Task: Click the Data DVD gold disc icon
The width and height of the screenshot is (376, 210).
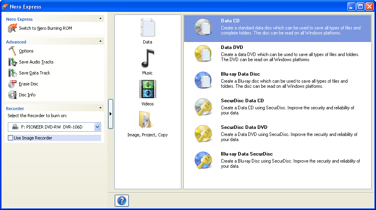Action: [203, 54]
